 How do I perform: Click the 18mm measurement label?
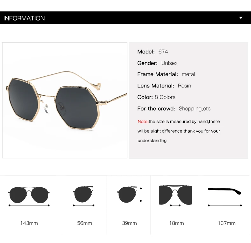coord(176,223)
